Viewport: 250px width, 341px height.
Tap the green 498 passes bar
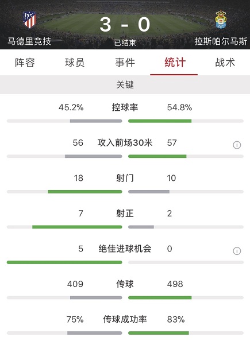click(x=160, y=298)
